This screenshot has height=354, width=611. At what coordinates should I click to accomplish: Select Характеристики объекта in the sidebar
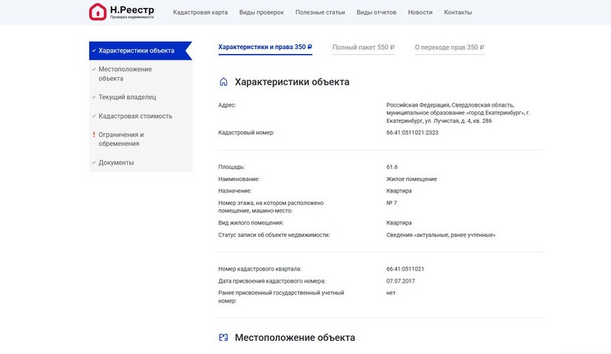point(136,51)
